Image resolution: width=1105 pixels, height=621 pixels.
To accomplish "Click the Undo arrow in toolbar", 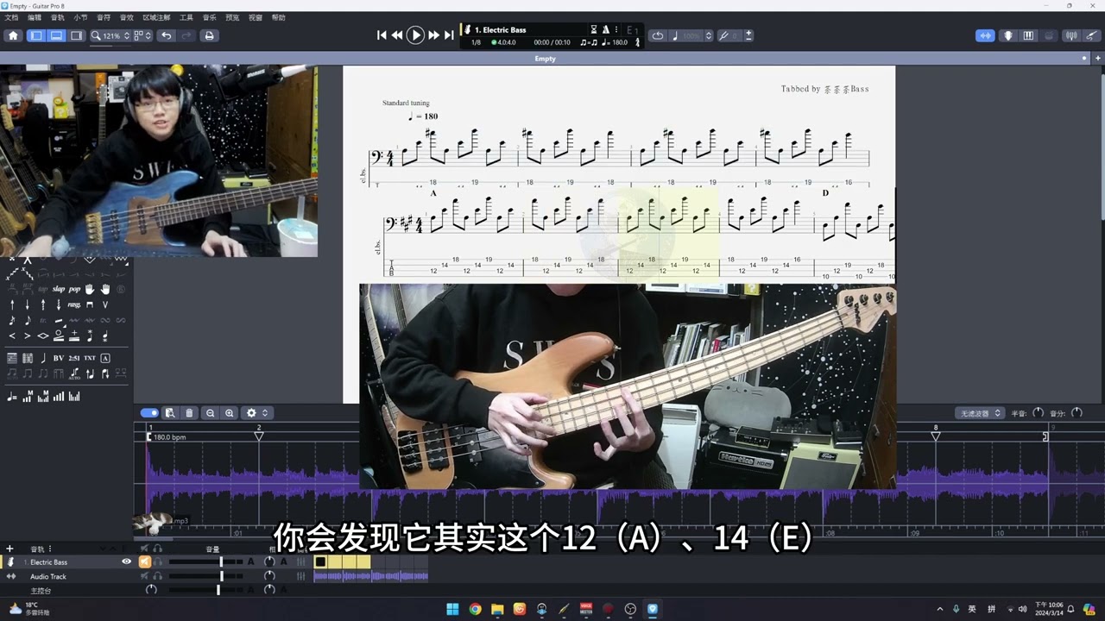I will 166,35.
